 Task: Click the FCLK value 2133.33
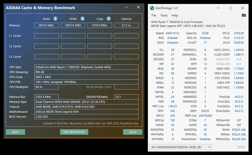click(x=239, y=38)
